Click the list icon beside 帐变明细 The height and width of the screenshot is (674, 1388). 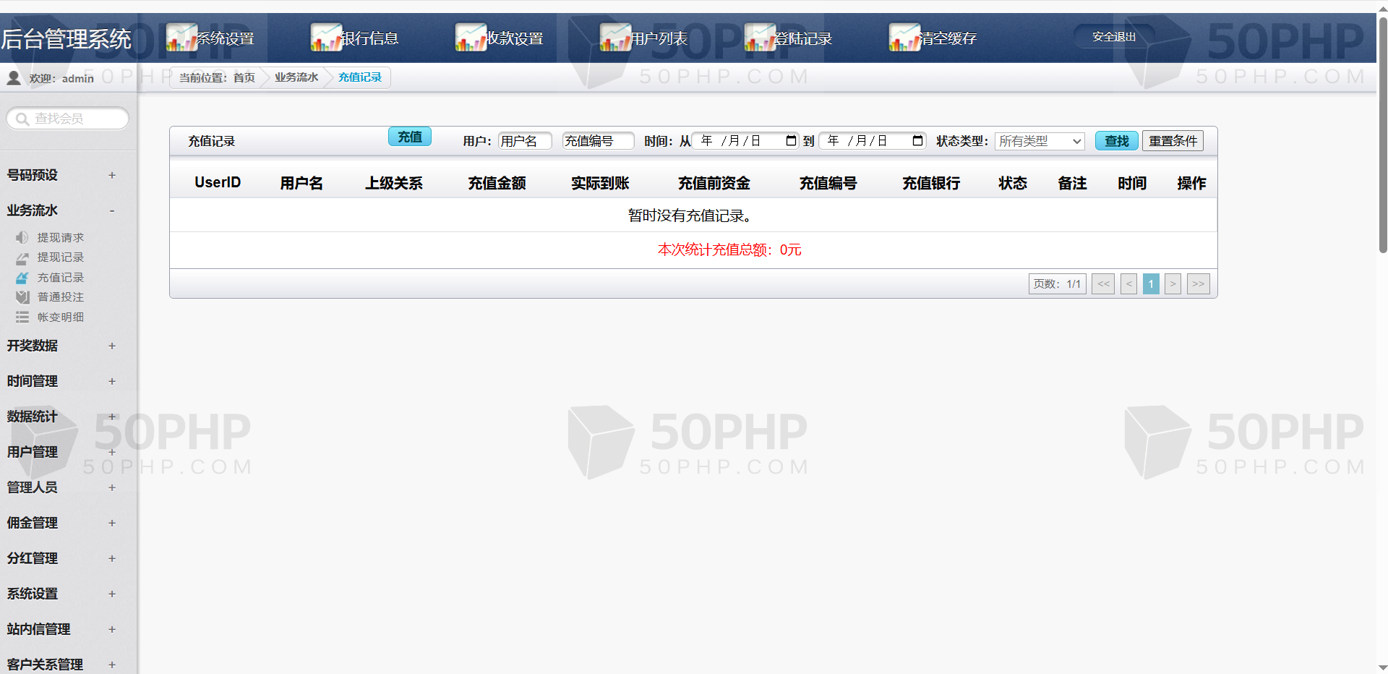[22, 317]
